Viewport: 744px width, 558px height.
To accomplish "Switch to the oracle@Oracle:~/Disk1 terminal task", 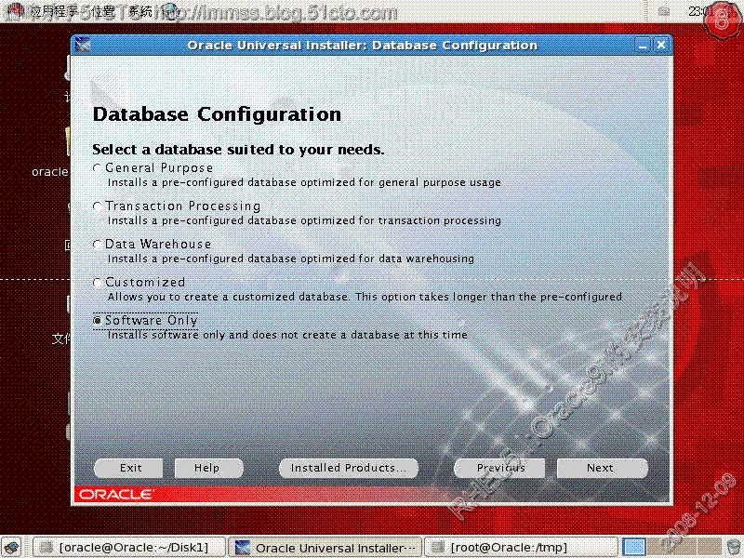I will click(x=128, y=547).
